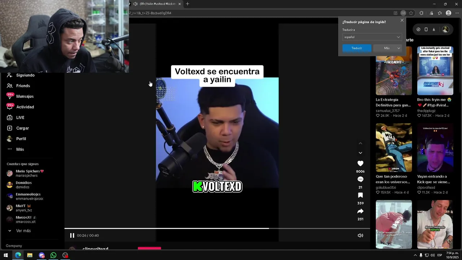Open Siguiendo in TikTok sidebar
This screenshot has height=260, width=462.
[x=21, y=75]
